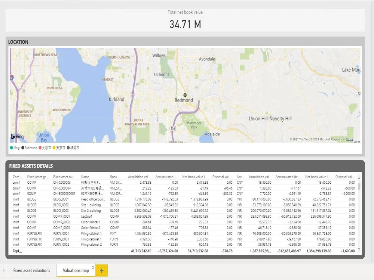Click the red 大阪市 legend marker
The image size is (374, 280).
pos(40,148)
